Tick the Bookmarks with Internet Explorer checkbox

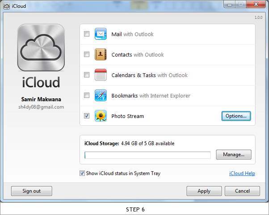tap(87, 95)
